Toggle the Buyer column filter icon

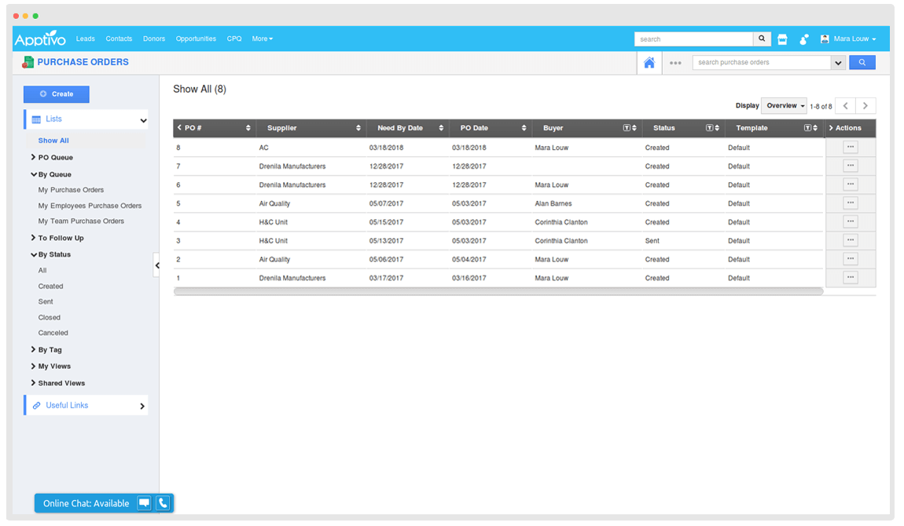pyautogui.click(x=627, y=128)
